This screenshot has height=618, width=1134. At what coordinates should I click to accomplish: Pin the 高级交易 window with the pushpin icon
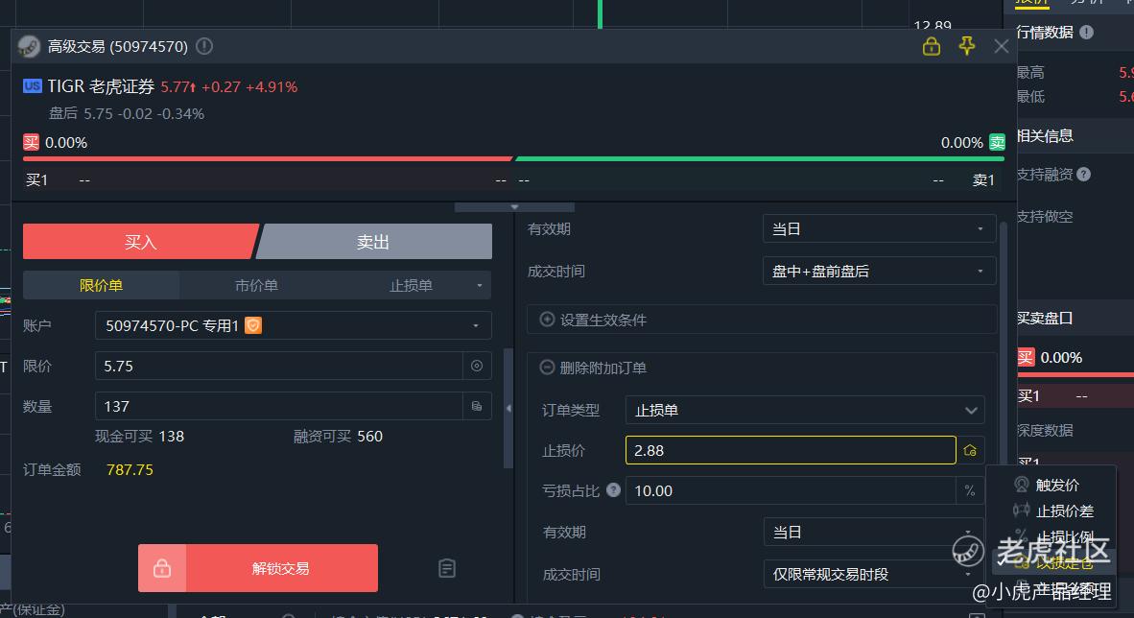pyautogui.click(x=966, y=46)
